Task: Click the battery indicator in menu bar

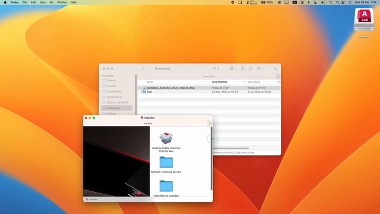Action: (267, 2)
